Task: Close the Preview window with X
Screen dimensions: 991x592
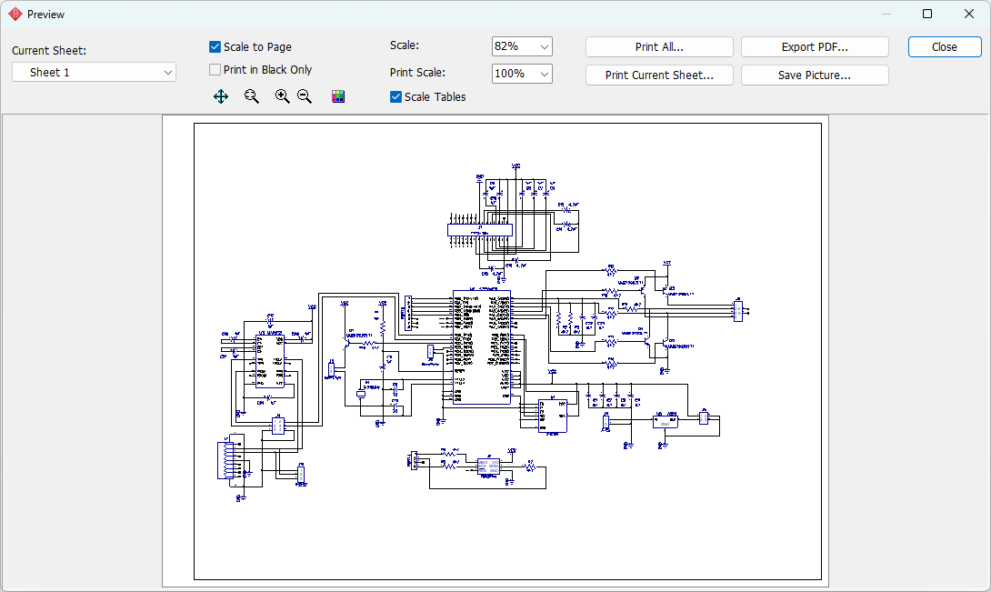Action: 969,14
